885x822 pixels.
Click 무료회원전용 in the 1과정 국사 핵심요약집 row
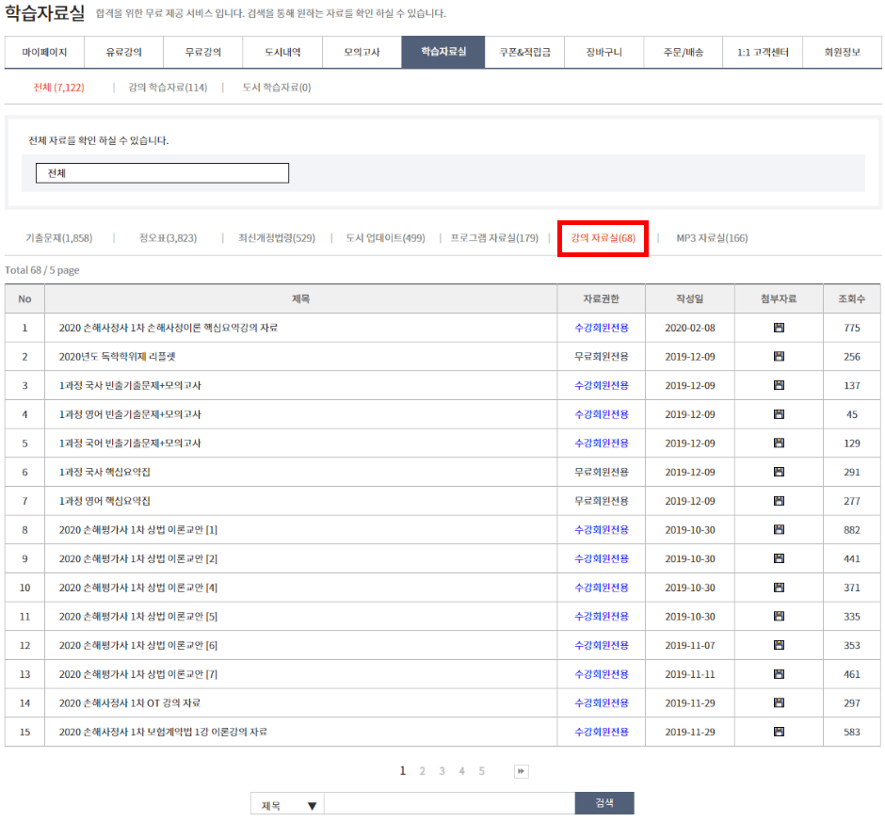(602, 472)
